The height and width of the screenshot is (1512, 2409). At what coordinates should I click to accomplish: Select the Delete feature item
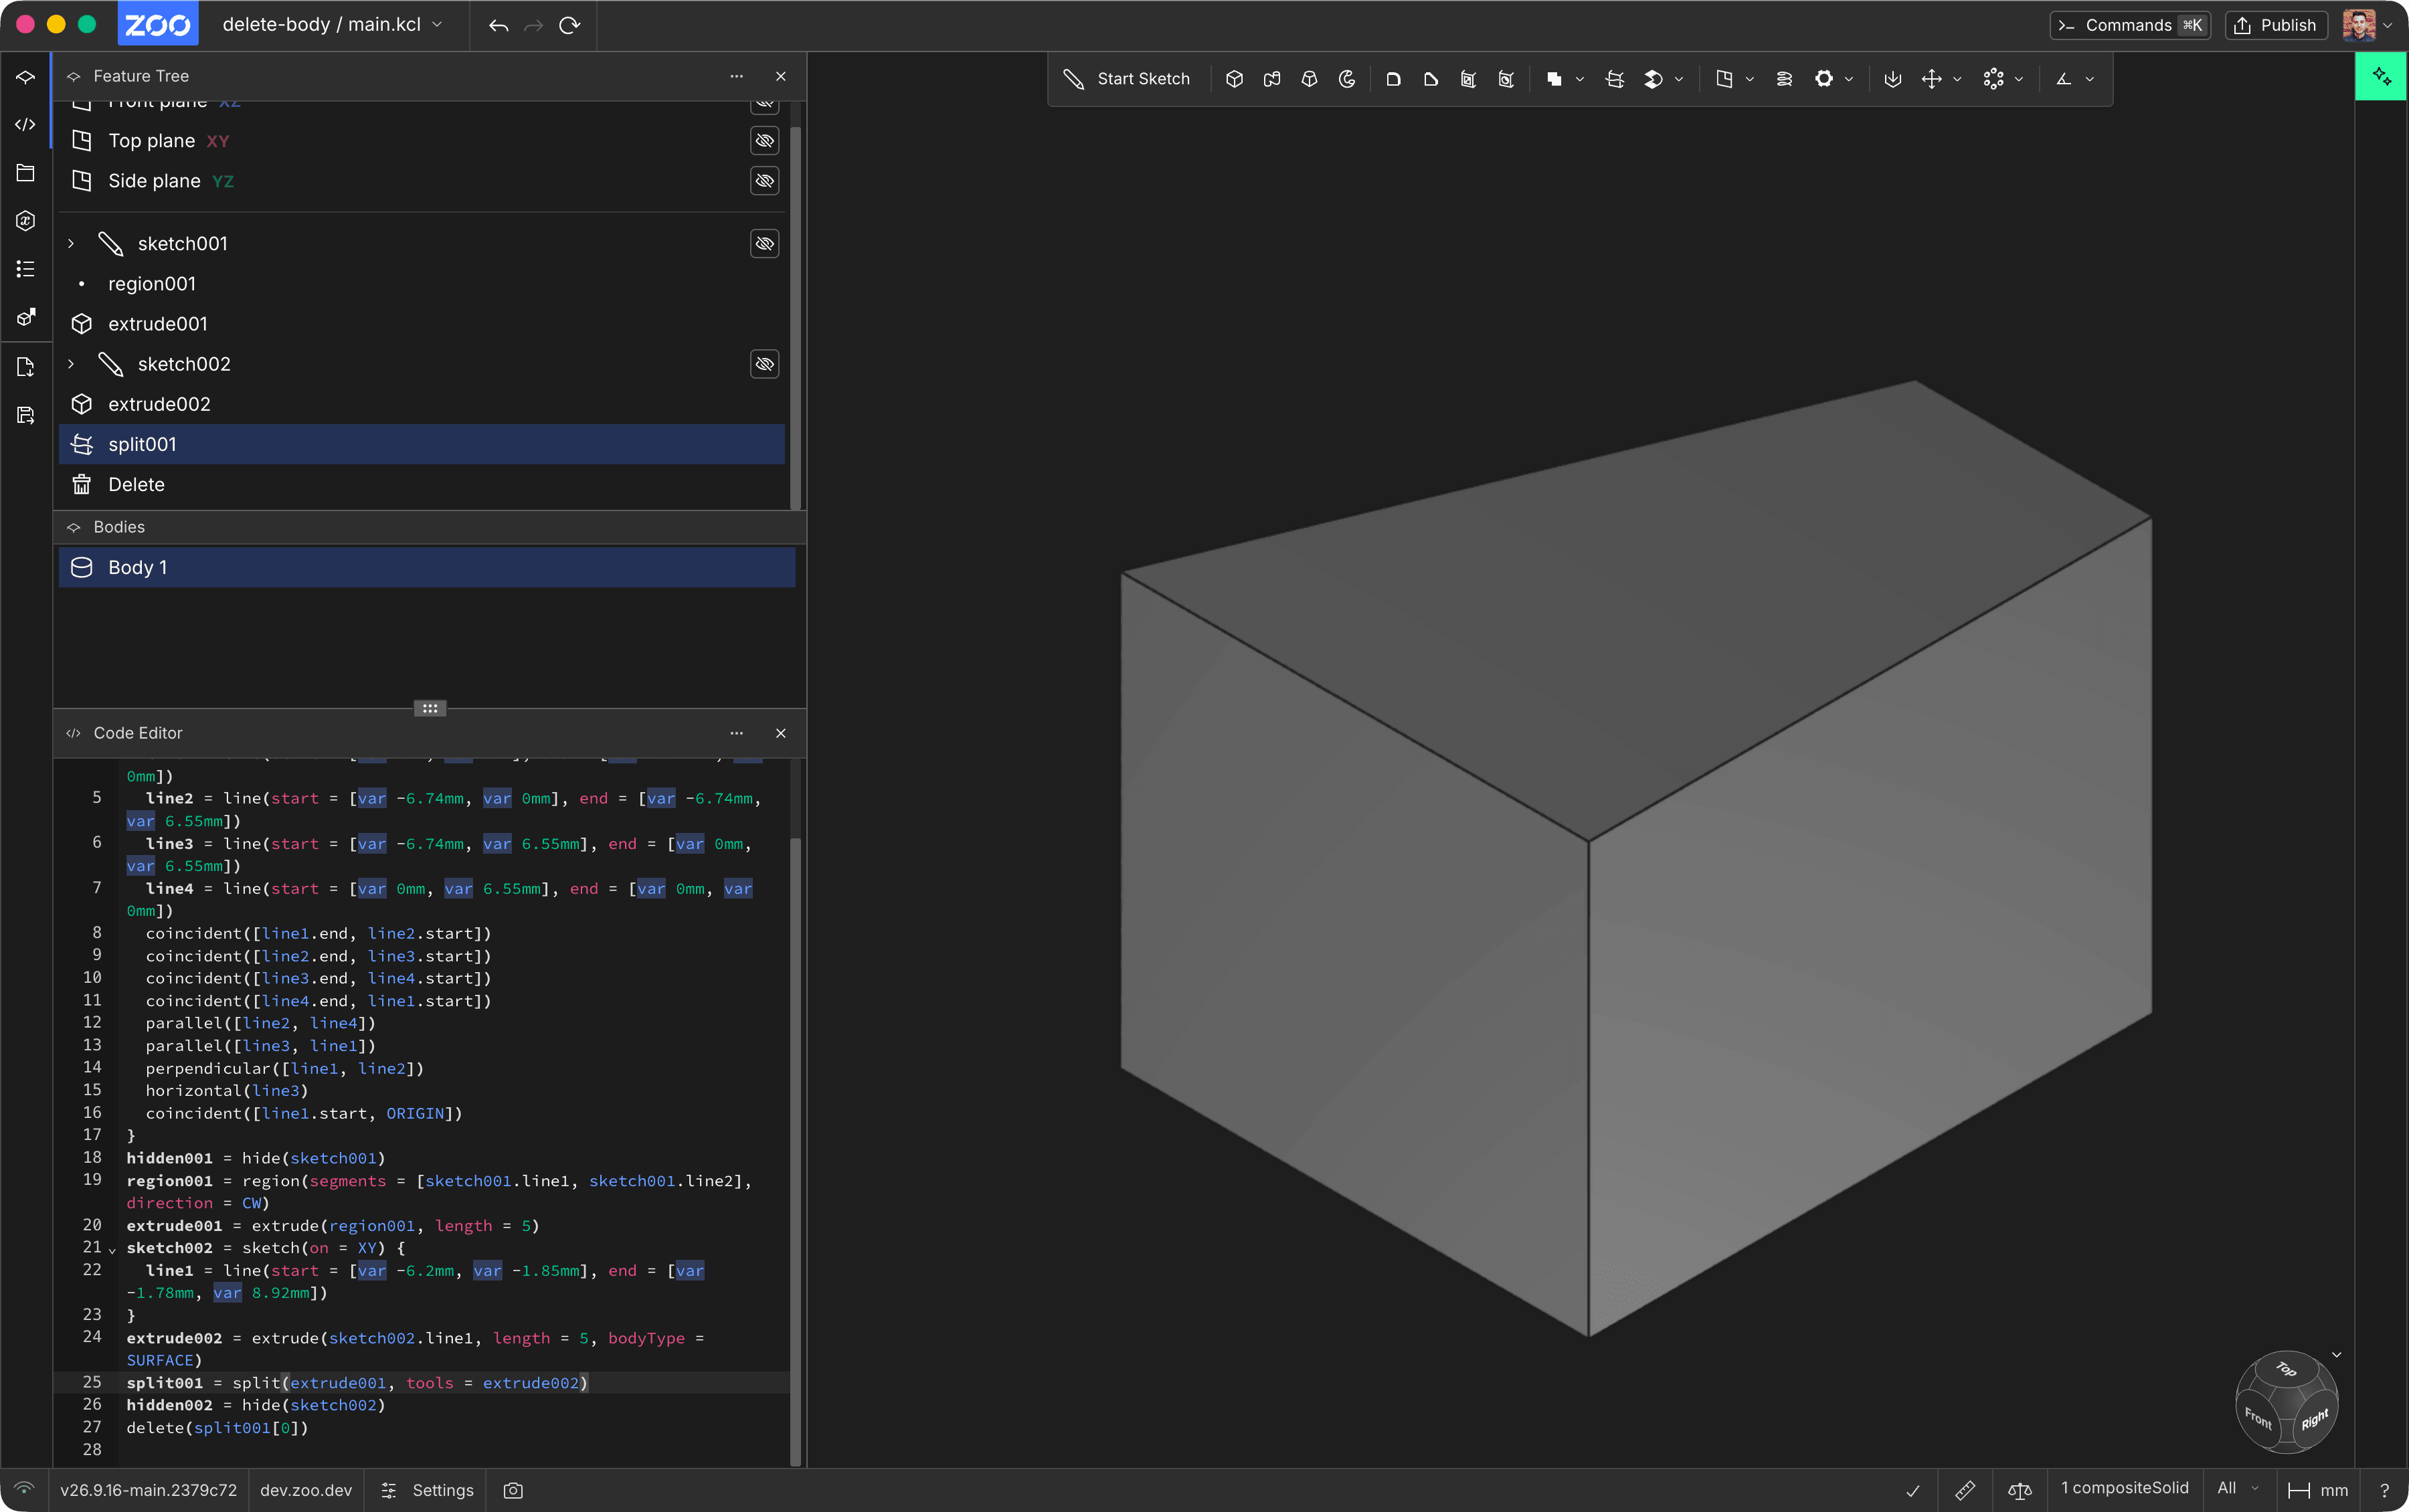pos(422,484)
